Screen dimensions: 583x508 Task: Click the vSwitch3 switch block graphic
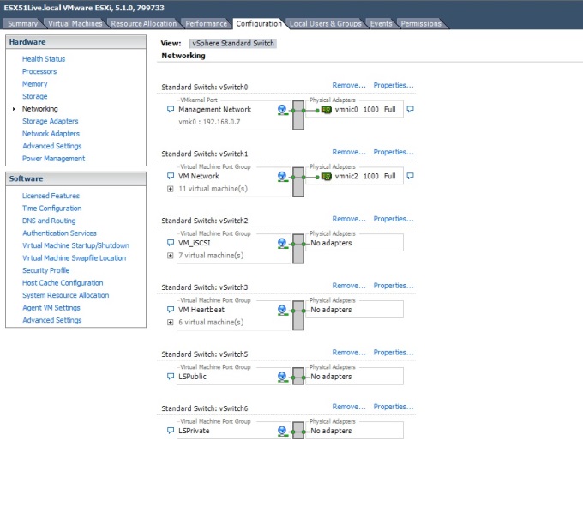pyautogui.click(x=298, y=316)
